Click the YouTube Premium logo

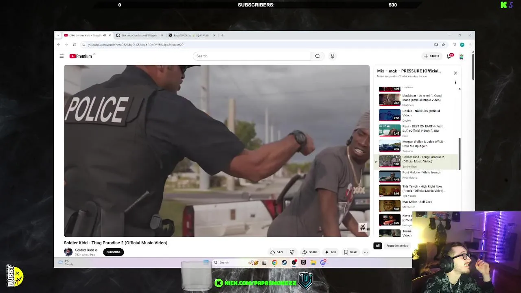(x=81, y=56)
